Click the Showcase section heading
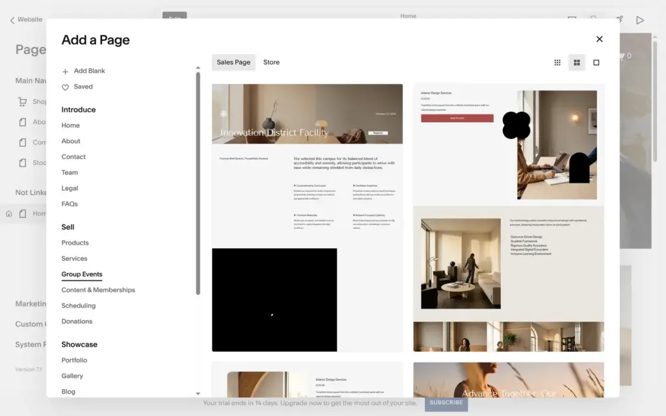 [79, 344]
